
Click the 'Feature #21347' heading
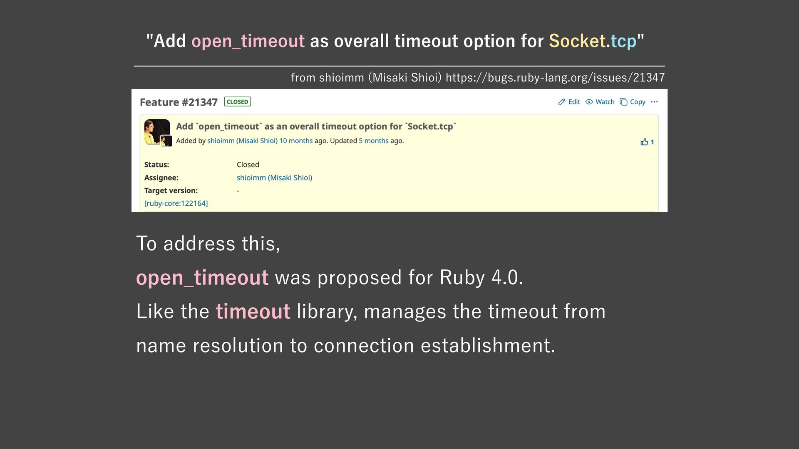[179, 102]
